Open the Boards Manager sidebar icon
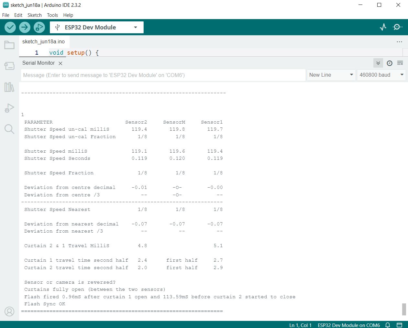Image resolution: width=408 pixels, height=328 pixels. point(9,66)
